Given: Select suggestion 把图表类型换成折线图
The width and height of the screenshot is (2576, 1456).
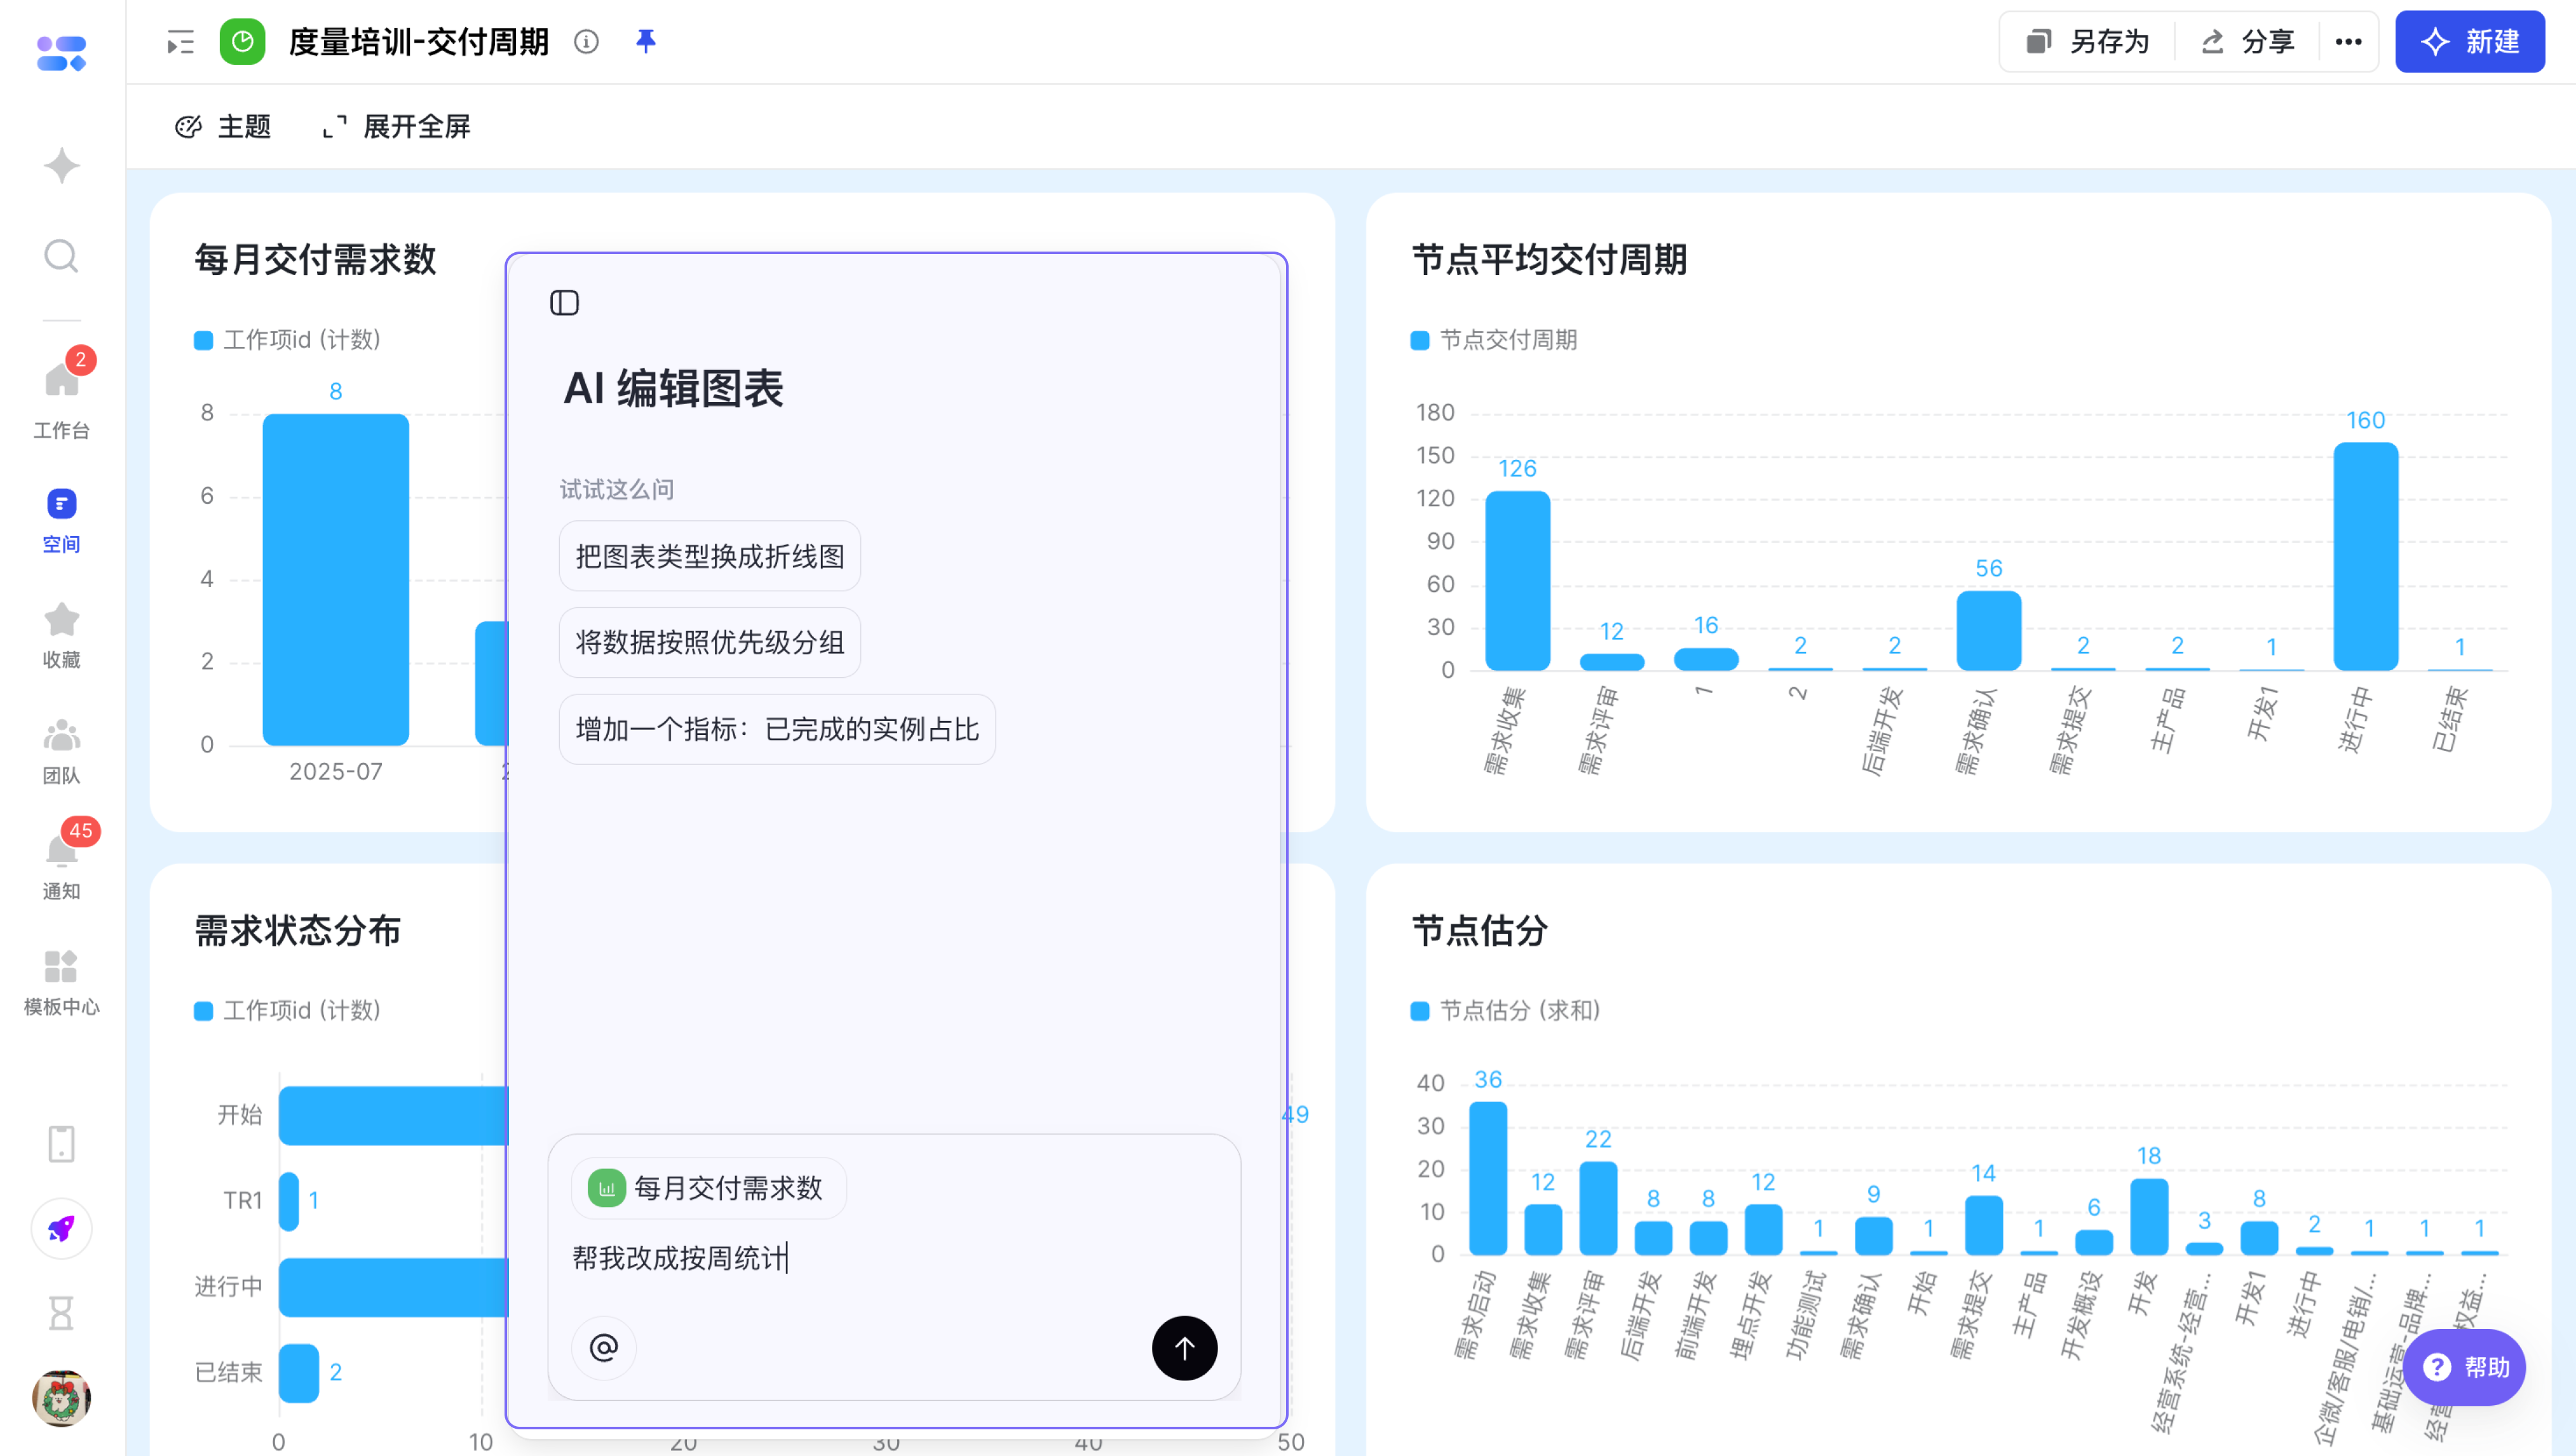Looking at the screenshot, I should [709, 556].
